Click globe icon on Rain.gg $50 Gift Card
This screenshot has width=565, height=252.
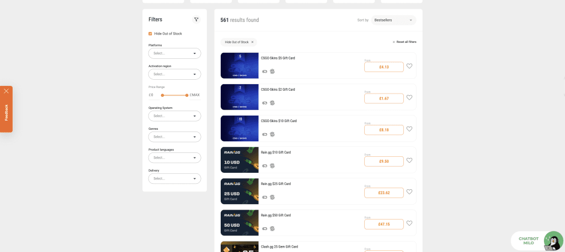(273, 229)
